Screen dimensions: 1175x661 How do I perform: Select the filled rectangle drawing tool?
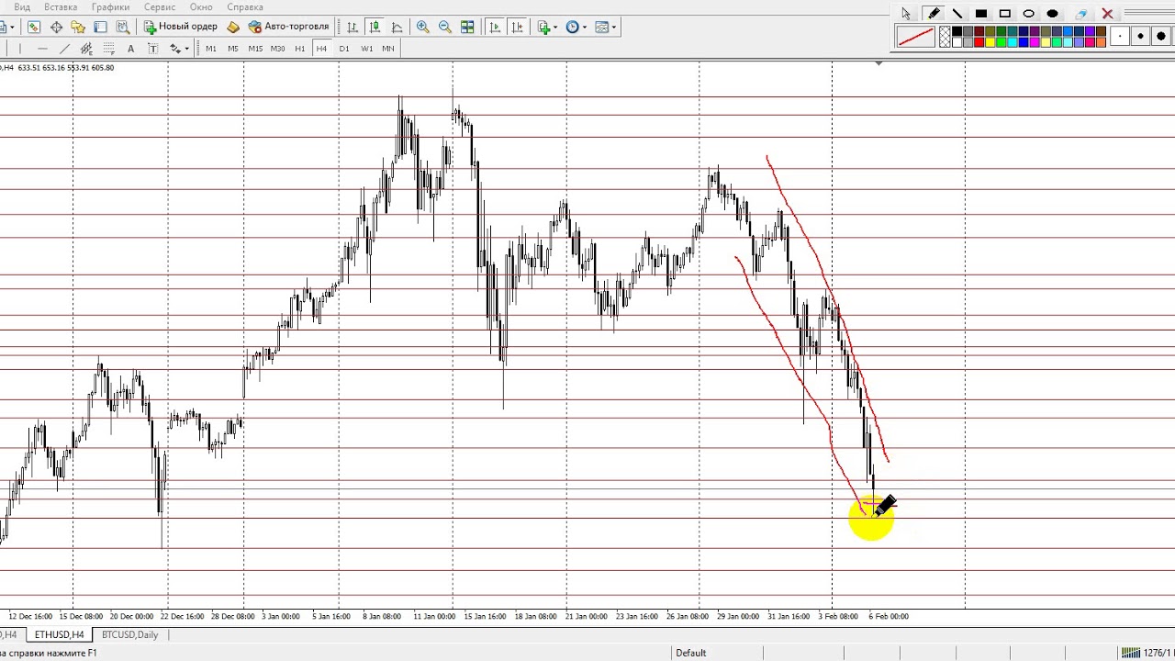click(981, 14)
